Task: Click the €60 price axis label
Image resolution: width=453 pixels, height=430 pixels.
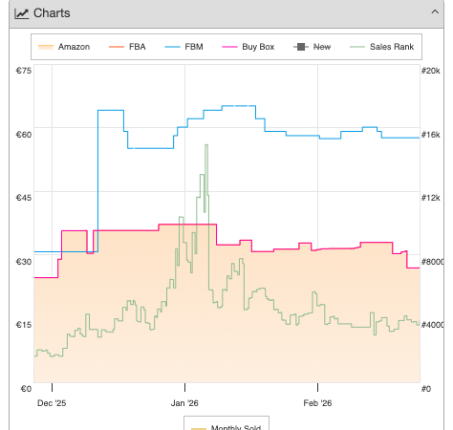Action: (24, 135)
